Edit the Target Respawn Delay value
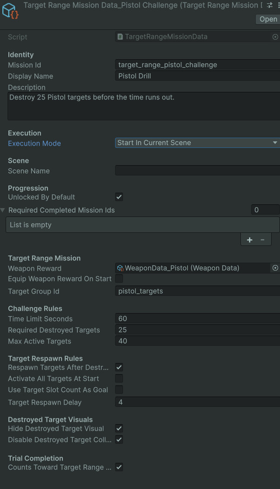 [198, 402]
